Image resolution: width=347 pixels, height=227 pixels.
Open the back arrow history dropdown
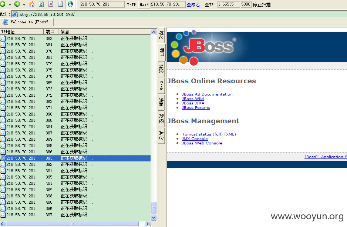(x=10, y=5)
